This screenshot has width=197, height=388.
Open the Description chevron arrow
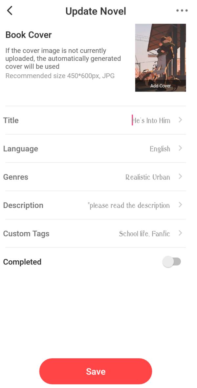[x=180, y=205]
